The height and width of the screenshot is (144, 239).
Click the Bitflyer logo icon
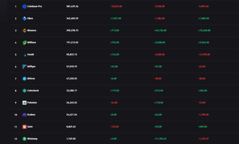(25, 66)
